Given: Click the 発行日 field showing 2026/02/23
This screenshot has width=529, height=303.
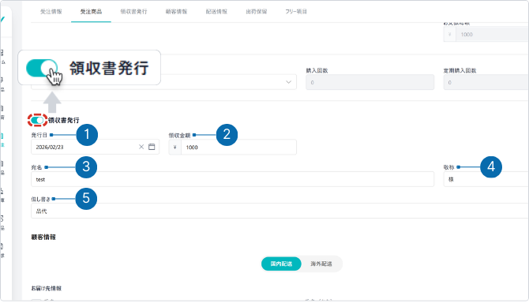Looking at the screenshot, I should point(95,147).
